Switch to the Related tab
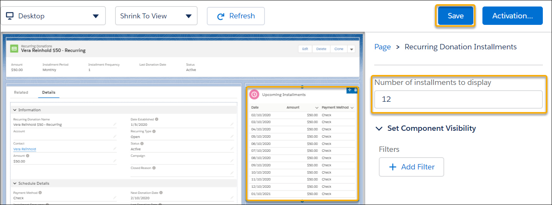Screen dimensions: 552x205 point(21,93)
